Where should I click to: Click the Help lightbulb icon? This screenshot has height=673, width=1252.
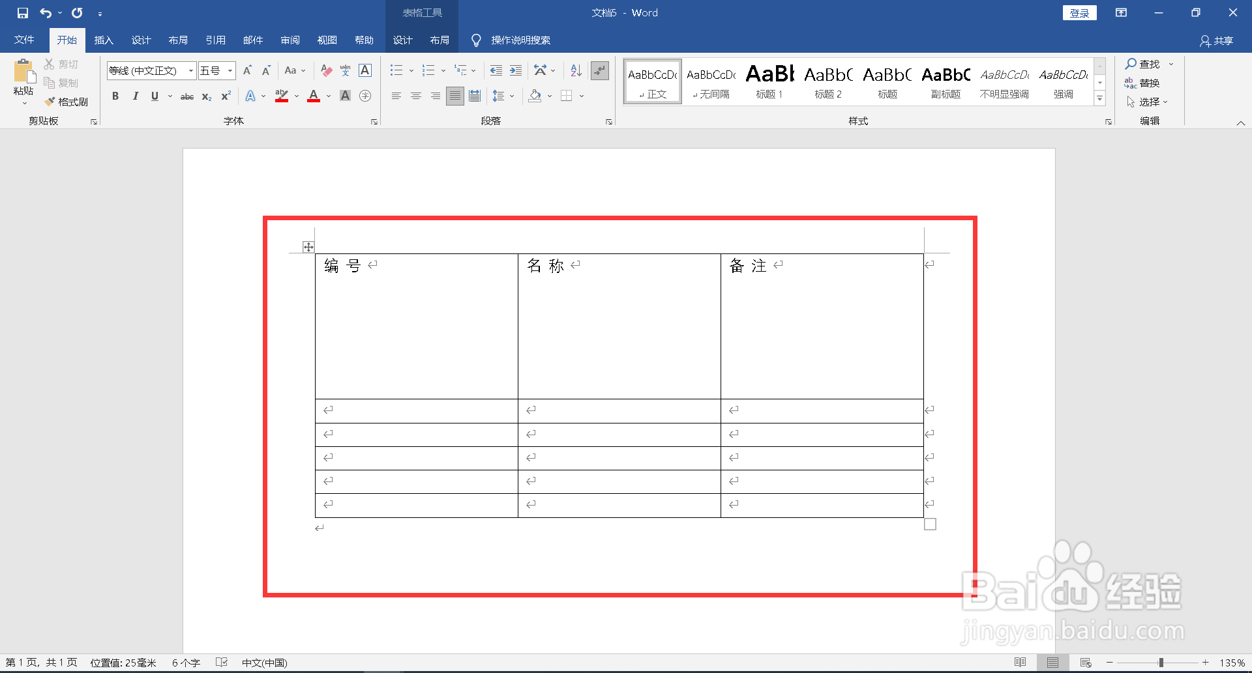click(476, 40)
